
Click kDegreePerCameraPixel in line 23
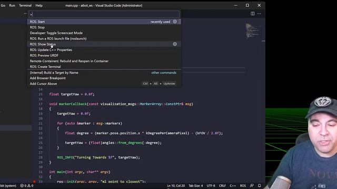coord(167,133)
